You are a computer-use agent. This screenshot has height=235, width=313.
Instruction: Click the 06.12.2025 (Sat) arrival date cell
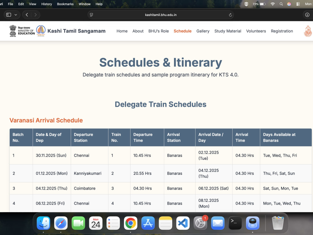213,188
